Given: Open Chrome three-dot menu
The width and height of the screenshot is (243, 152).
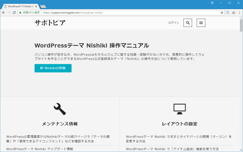Looking at the screenshot, I should 240,13.
